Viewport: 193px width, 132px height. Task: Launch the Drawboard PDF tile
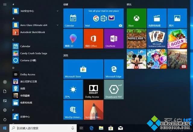pos(114,90)
